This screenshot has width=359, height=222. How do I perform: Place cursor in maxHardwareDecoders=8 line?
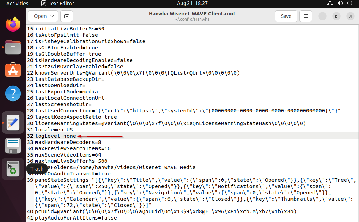(x=68, y=142)
